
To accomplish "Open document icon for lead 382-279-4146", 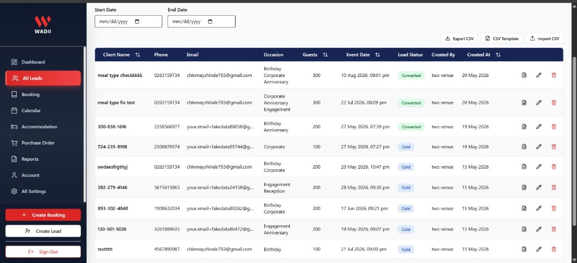I will pos(524,188).
